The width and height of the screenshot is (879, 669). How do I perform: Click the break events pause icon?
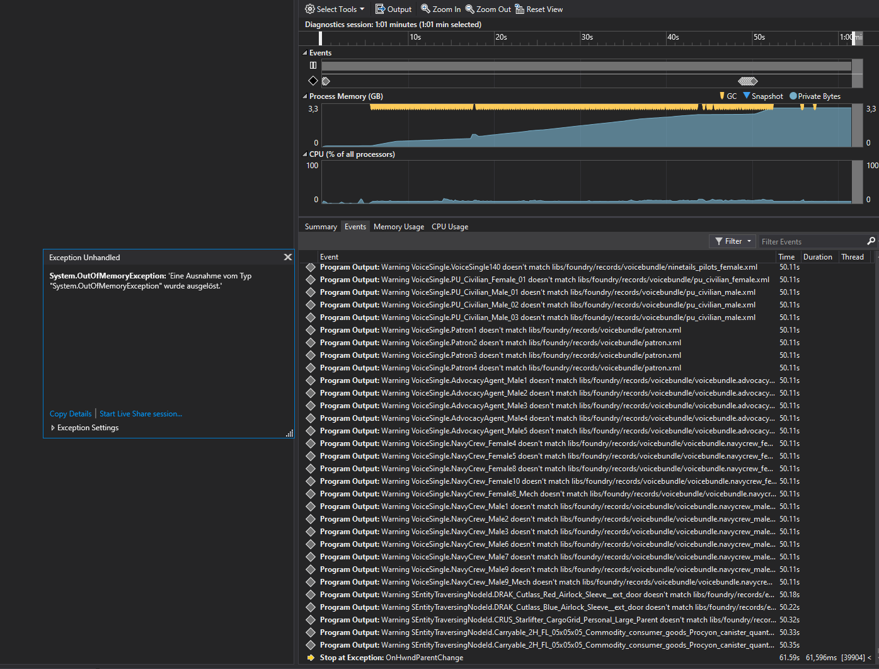[313, 65]
